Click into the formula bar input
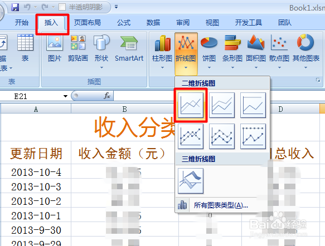 click(144, 96)
